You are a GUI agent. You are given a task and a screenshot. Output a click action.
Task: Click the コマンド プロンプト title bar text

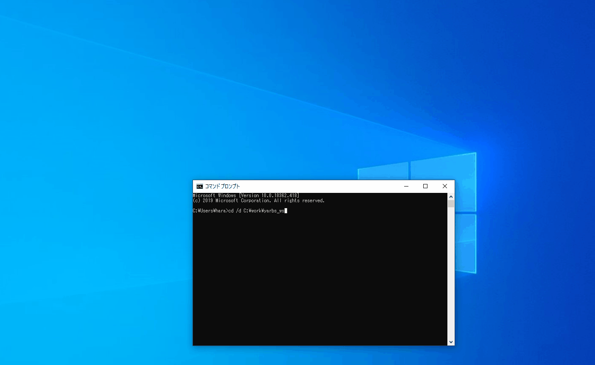(223, 187)
